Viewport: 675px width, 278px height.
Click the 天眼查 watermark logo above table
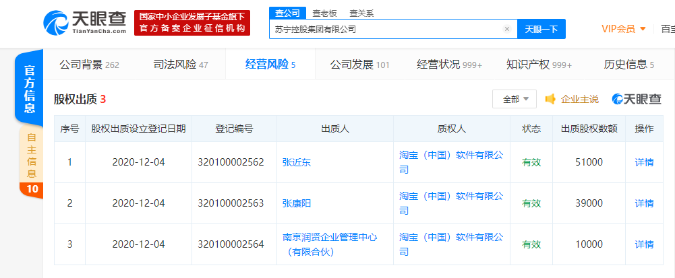tap(637, 99)
